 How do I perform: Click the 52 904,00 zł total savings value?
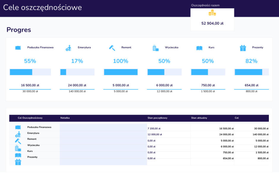(x=212, y=23)
